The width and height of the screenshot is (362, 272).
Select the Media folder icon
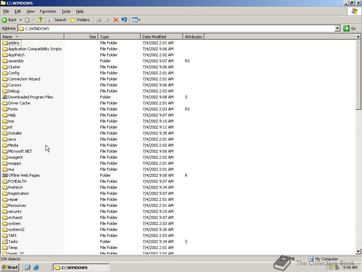click(x=5, y=145)
